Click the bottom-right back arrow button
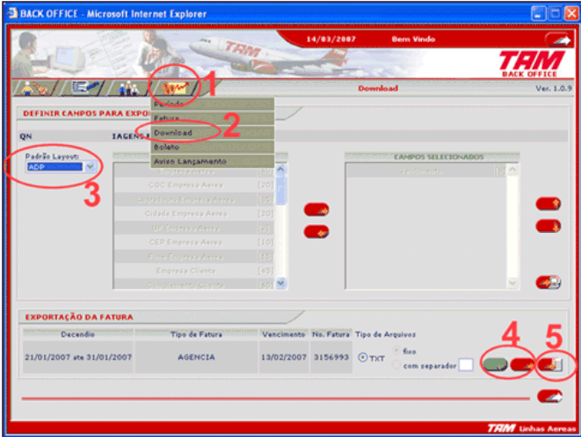This screenshot has width=581, height=437. pos(550,397)
